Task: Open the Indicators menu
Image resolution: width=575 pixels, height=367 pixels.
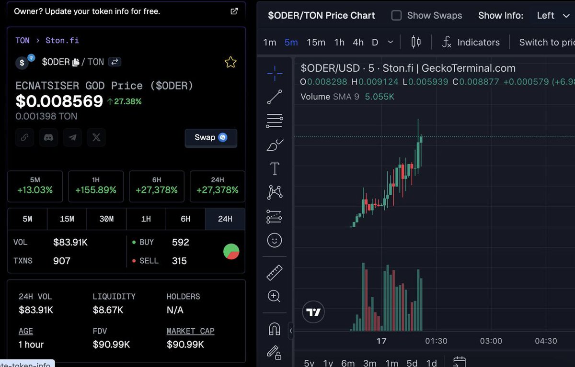Action: point(471,42)
